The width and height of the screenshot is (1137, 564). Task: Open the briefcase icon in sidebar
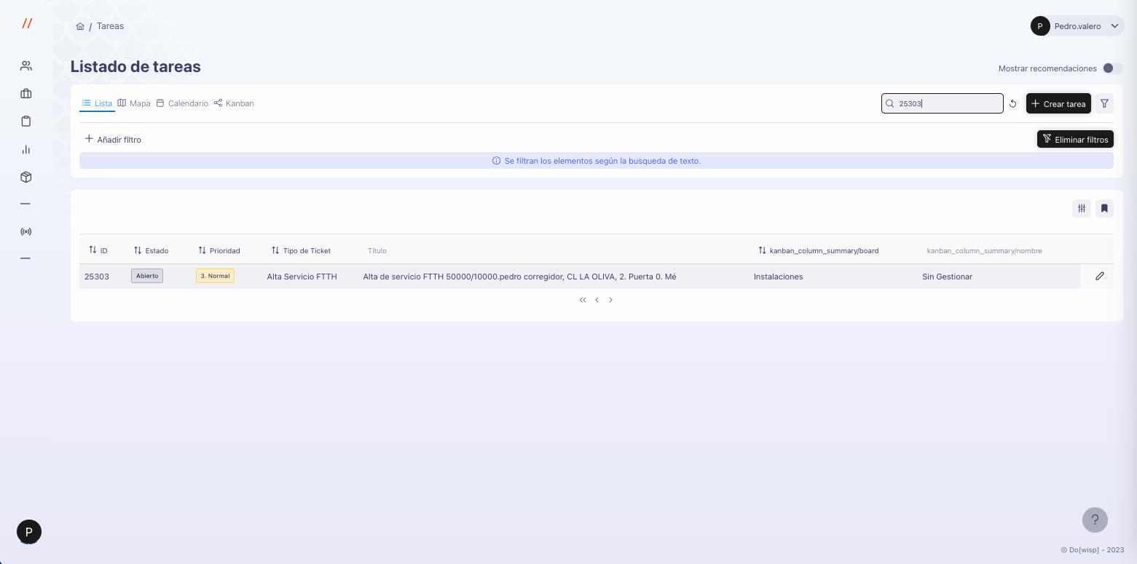(26, 94)
